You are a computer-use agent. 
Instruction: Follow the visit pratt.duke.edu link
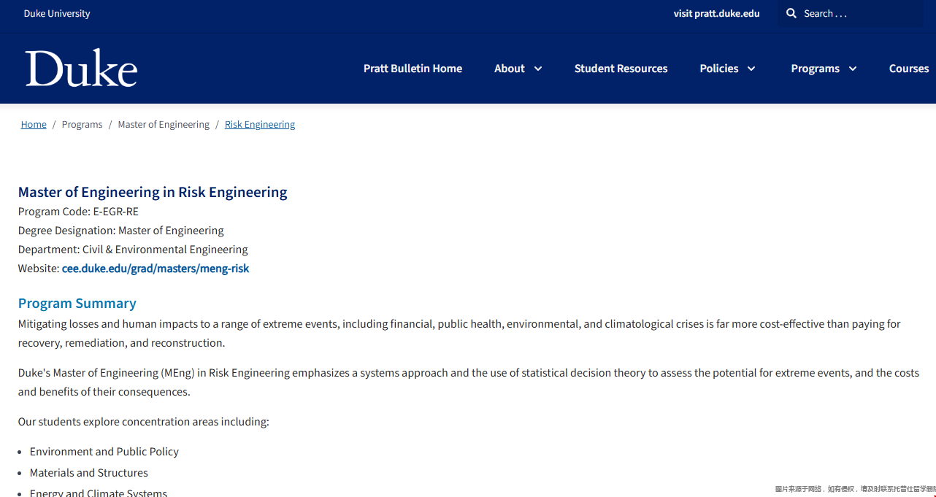[716, 14]
